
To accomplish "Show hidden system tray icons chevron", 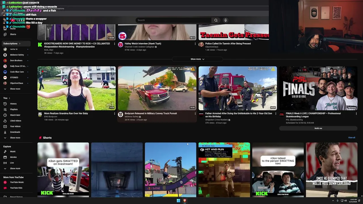I will click(x=333, y=201).
